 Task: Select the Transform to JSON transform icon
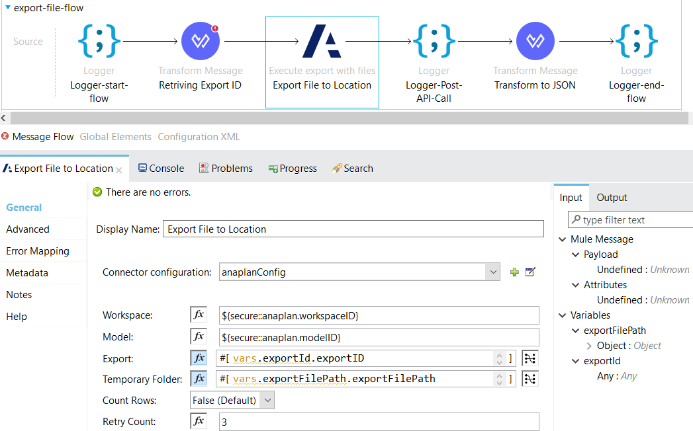535,41
